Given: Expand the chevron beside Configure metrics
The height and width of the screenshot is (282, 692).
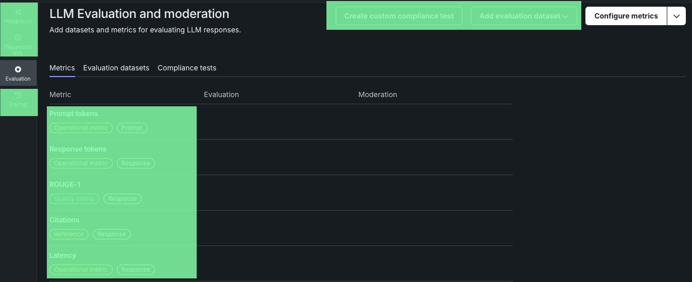Looking at the screenshot, I should click(677, 16).
